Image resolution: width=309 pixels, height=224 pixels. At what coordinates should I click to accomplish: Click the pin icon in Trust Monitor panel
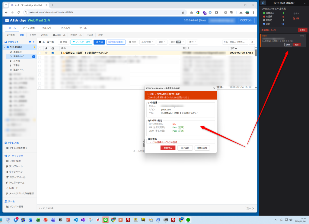tap(263, 3)
